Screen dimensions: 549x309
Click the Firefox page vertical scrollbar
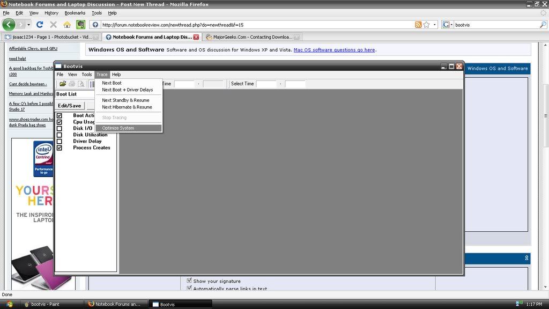tap(545, 116)
